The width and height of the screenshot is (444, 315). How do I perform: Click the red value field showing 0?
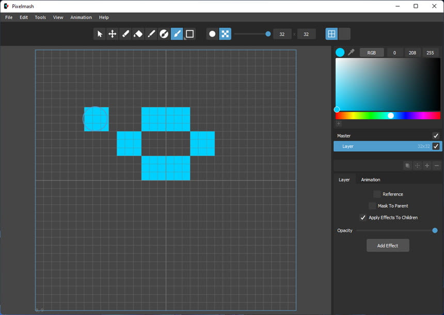pyautogui.click(x=394, y=53)
